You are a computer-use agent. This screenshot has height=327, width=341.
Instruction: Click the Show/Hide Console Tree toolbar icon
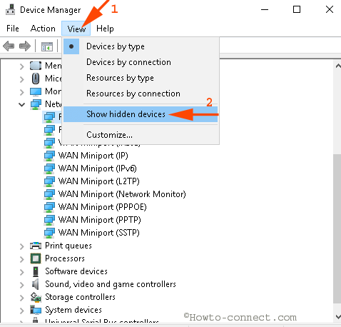coord(47,46)
